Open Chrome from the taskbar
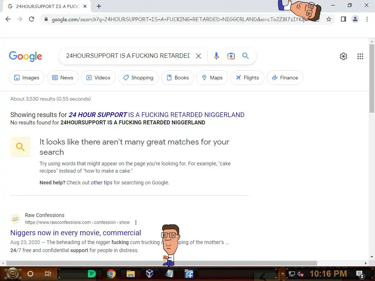This screenshot has width=375, height=281. [111, 274]
